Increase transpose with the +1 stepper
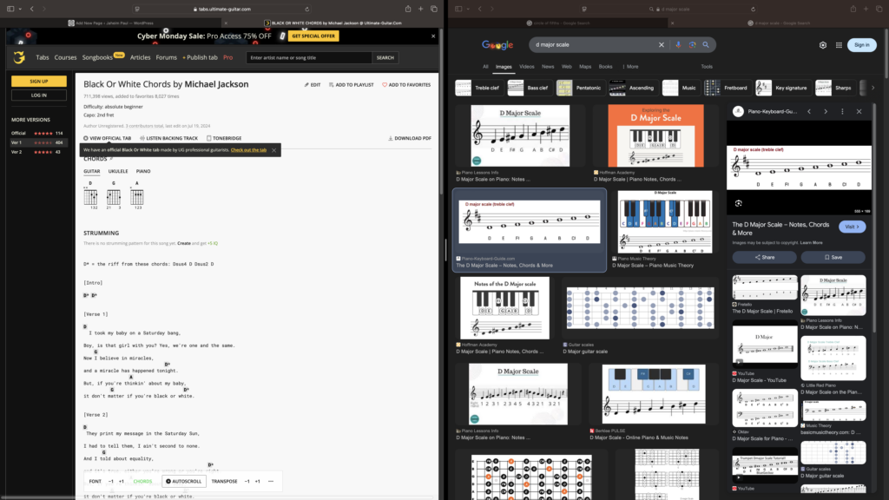 pos(257,481)
